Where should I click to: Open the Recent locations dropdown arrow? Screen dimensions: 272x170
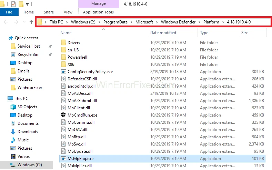24,22
